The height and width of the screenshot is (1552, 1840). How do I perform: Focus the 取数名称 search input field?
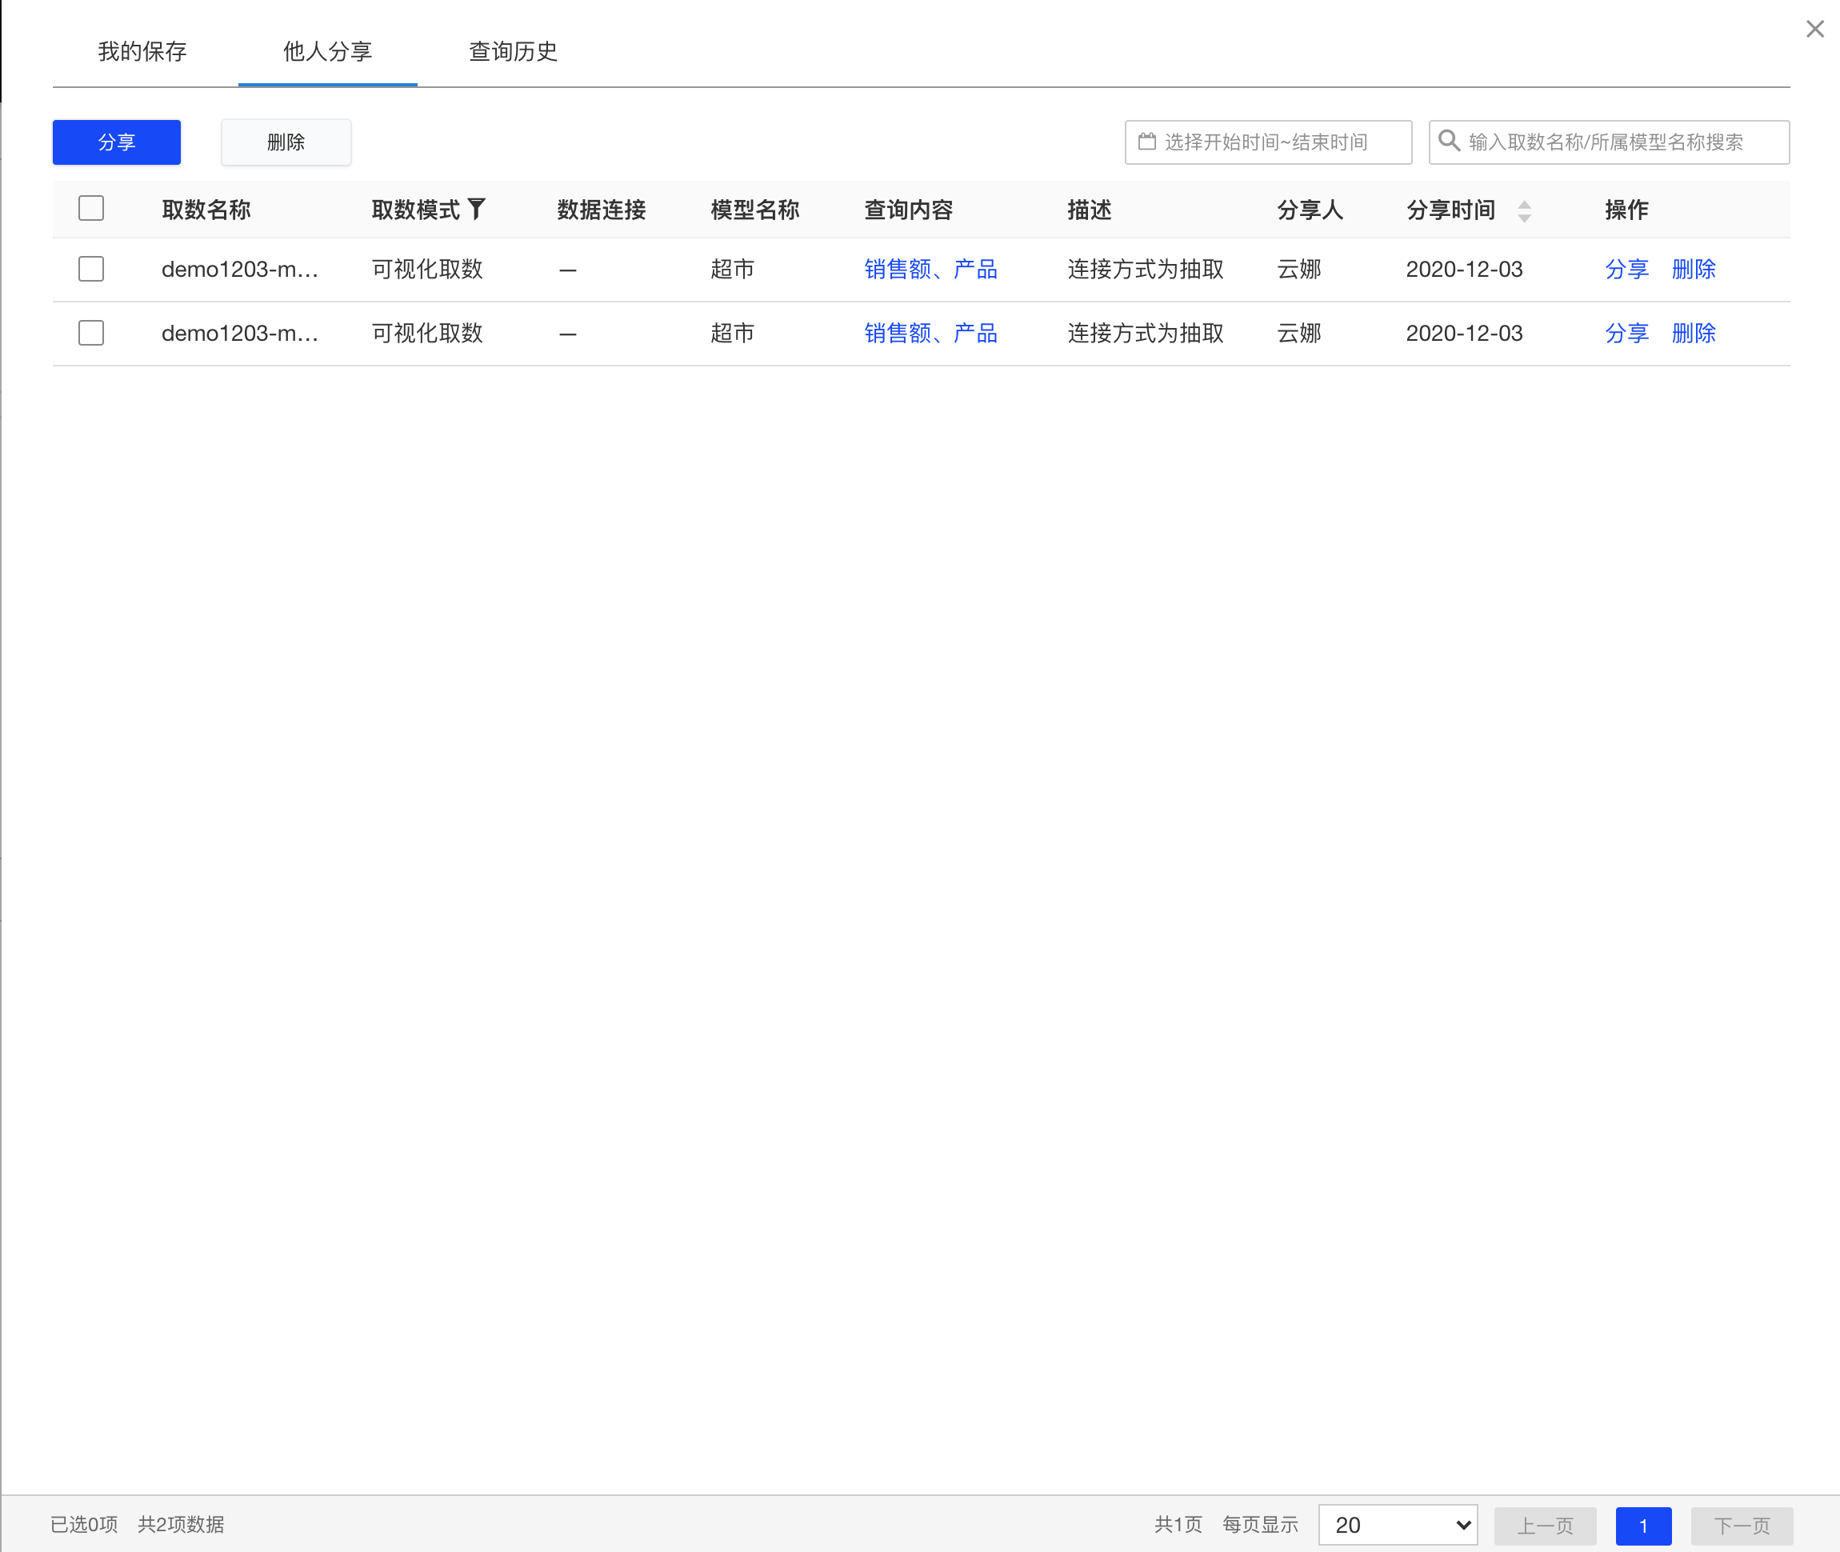point(1619,142)
